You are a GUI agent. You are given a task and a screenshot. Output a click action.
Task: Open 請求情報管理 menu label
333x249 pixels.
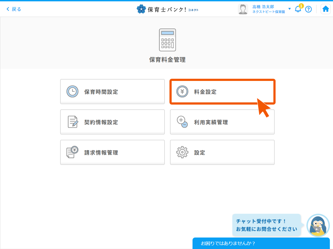pyautogui.click(x=101, y=153)
